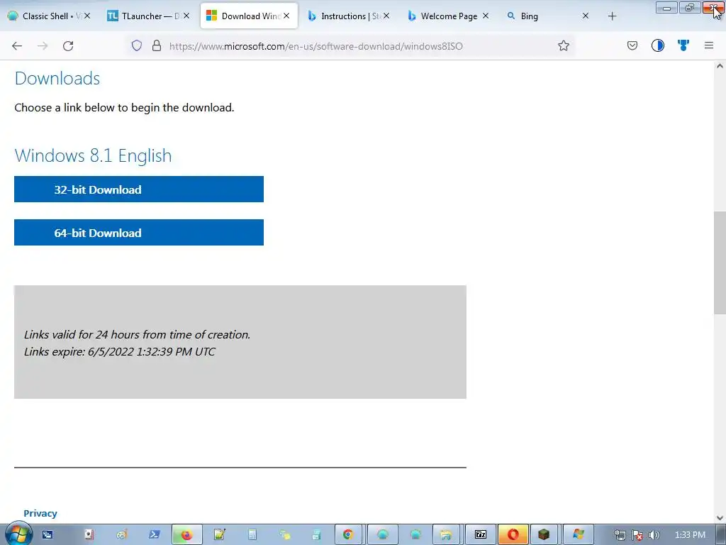Switch to the Instructions tab
Viewport: 726px width, 545px height.
pos(348,16)
